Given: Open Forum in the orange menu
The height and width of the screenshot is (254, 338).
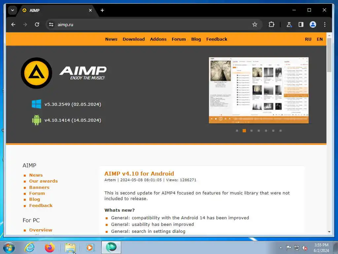Looking at the screenshot, I should pos(179,39).
